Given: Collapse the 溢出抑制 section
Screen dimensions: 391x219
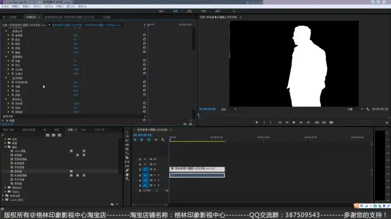Looking at the screenshot, I should click(x=6, y=78).
